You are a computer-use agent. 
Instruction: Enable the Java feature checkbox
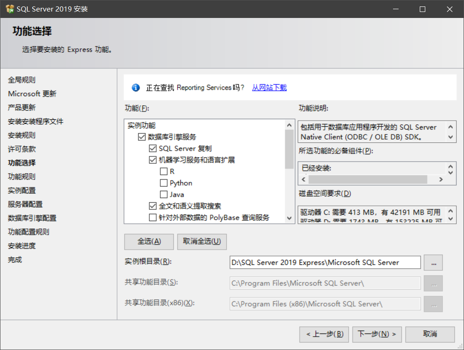coord(164,195)
